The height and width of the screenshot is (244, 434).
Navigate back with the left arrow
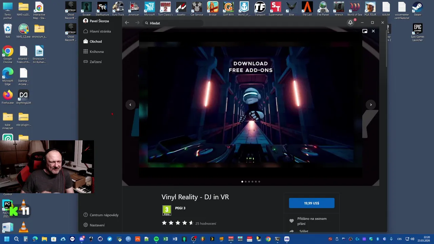click(127, 23)
